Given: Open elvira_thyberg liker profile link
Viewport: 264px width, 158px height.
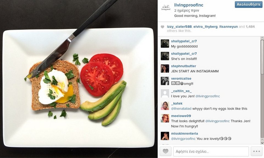Looking at the screenshot, I should point(205,27).
